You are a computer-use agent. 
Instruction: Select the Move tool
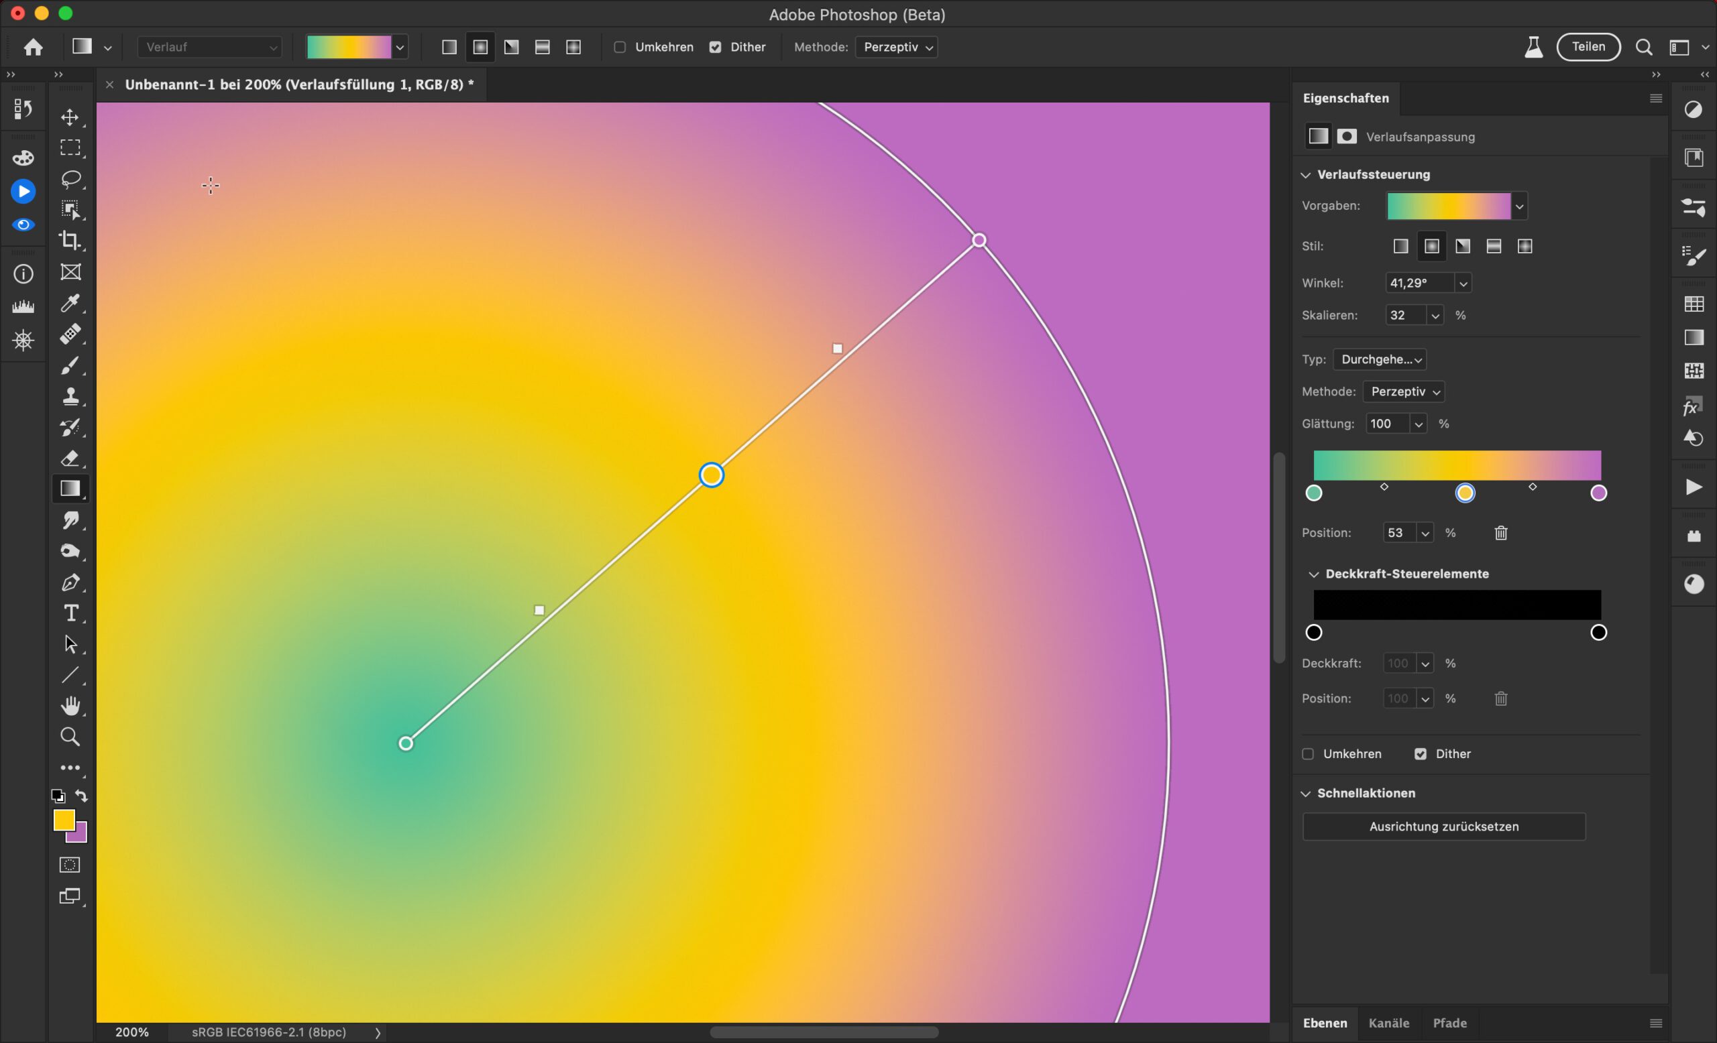click(70, 117)
